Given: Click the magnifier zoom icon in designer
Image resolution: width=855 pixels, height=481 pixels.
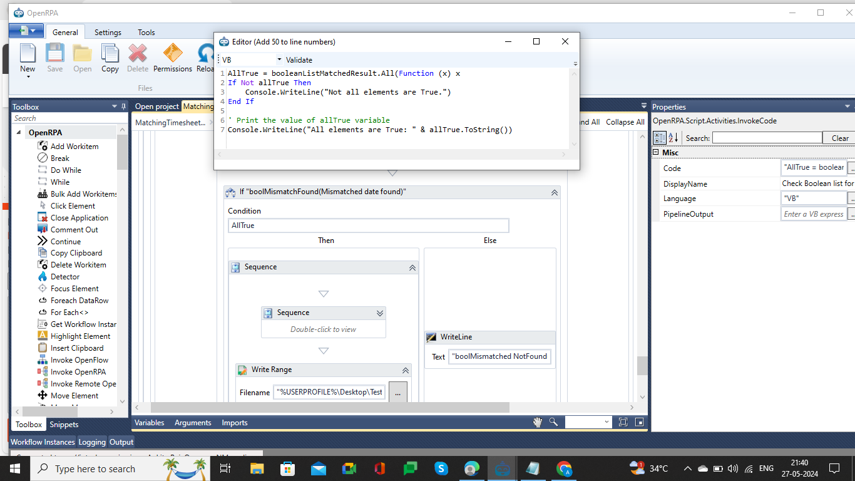Looking at the screenshot, I should pyautogui.click(x=553, y=422).
